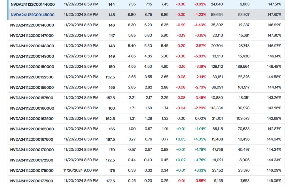Click the unchanged 0.00% value
The image size is (290, 185).
(200, 118)
